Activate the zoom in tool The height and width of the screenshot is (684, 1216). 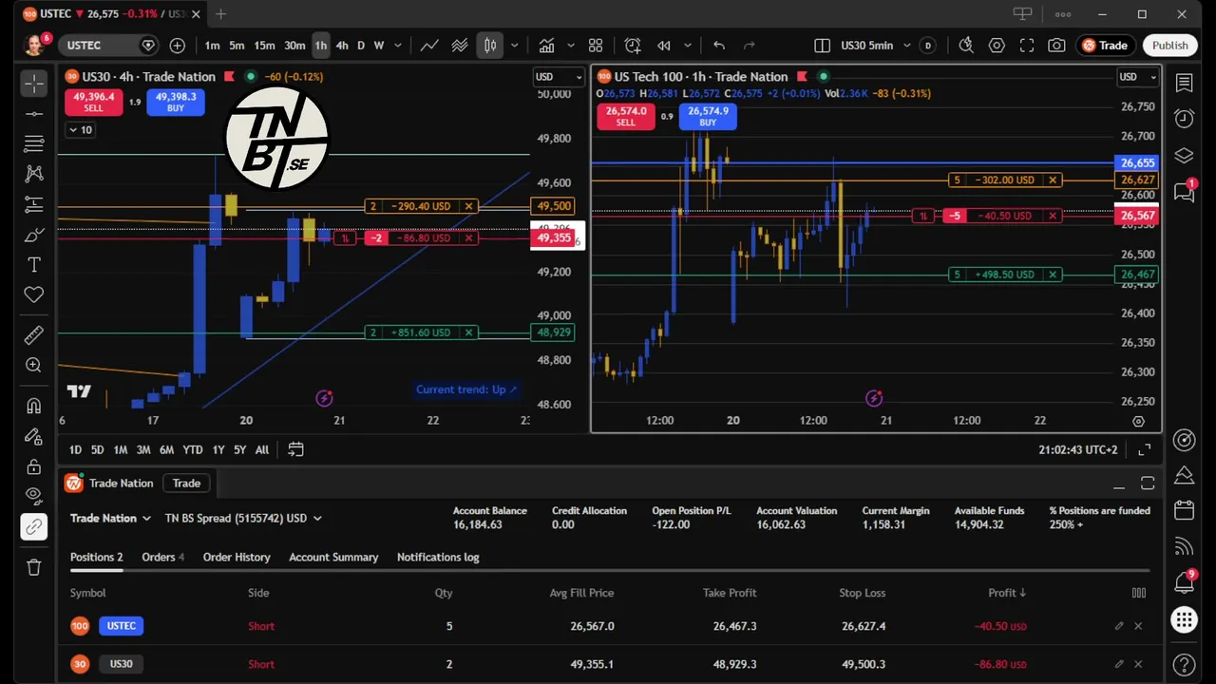coord(34,365)
